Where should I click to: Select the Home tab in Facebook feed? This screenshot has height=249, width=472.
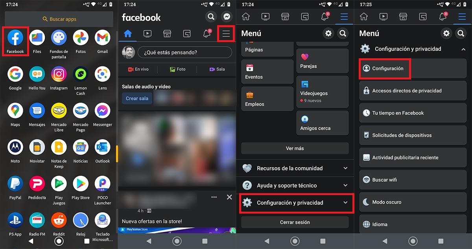click(x=128, y=34)
